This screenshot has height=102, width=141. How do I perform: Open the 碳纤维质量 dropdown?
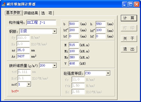click(x=54, y=66)
